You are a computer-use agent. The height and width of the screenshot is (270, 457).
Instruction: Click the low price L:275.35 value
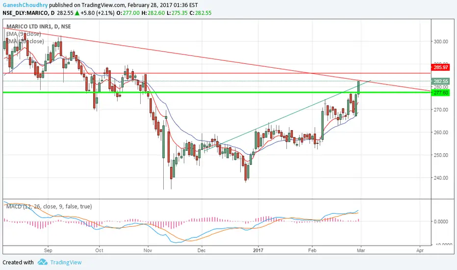[177, 13]
